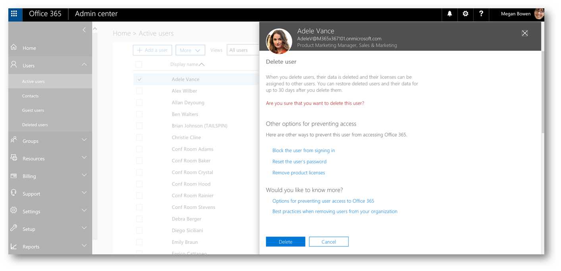561x271 pixels.
Task: Expand the Billing section chevron
Action: tap(84, 175)
